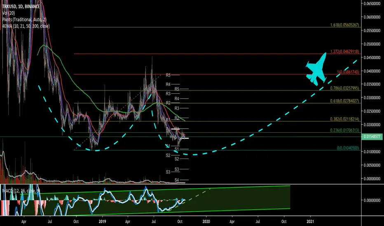Click the 0.618 (0.02784027) Fibonacci level label
Viewport: 384px width, 226px height.
pyautogui.click(x=344, y=101)
